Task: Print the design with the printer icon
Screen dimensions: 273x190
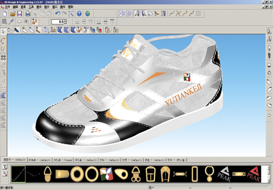Action: coord(28,13)
